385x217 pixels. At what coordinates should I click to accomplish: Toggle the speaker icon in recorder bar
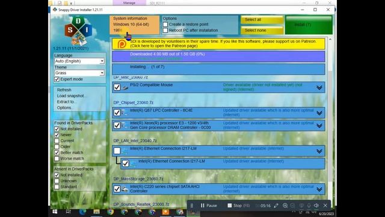[x=316, y=206]
